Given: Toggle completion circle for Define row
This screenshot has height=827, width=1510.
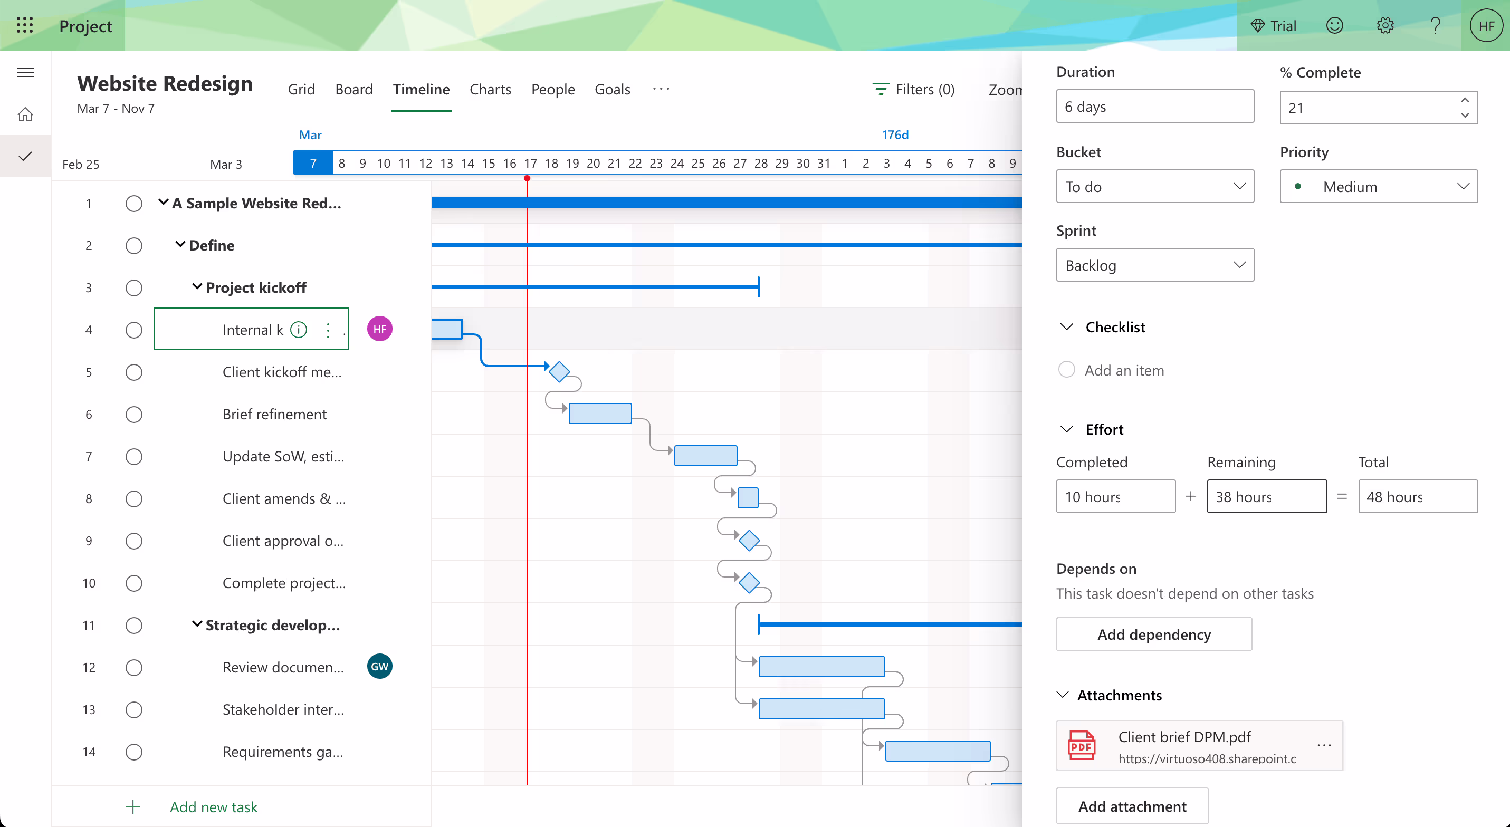Looking at the screenshot, I should [133, 246].
